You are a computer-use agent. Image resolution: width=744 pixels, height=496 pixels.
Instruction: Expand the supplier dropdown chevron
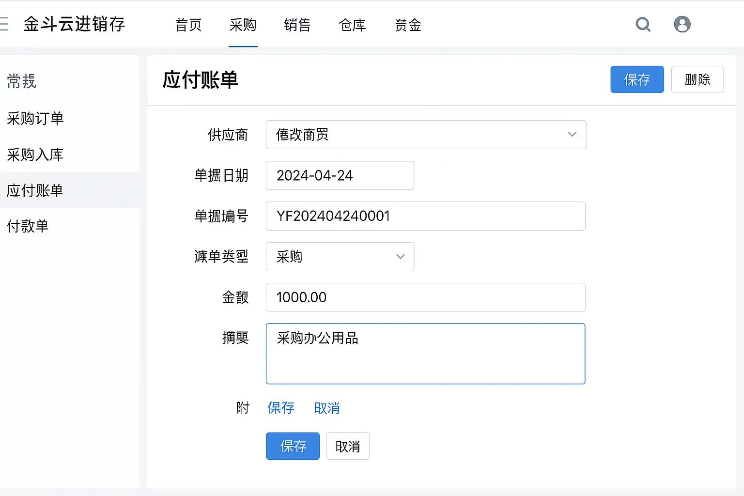click(x=572, y=135)
